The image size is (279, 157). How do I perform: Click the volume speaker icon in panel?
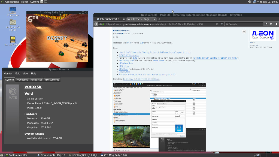[x=250, y=2]
